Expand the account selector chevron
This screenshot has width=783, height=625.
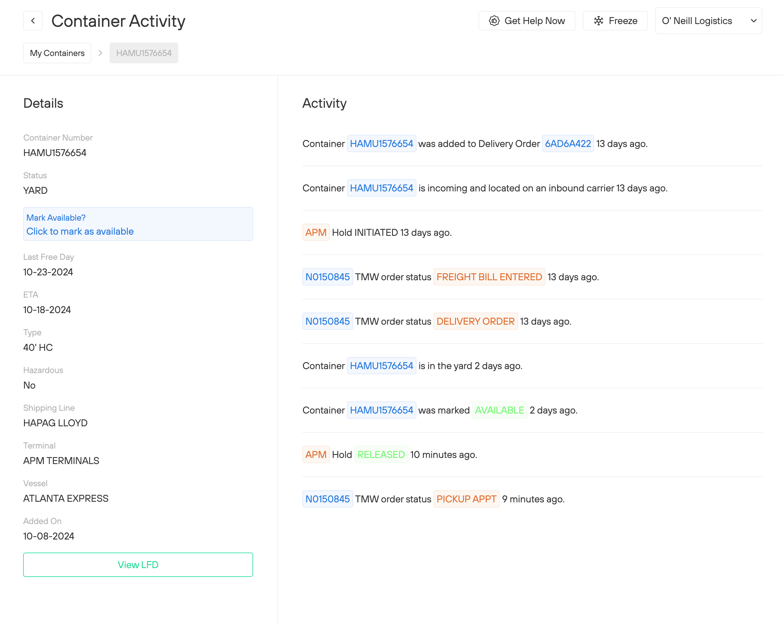[753, 21]
